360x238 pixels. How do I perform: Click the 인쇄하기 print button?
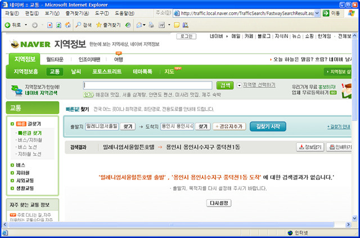click(x=339, y=147)
